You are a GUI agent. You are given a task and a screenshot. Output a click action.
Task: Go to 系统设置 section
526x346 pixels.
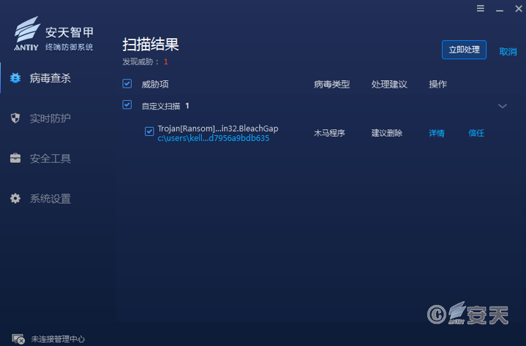tap(50, 199)
